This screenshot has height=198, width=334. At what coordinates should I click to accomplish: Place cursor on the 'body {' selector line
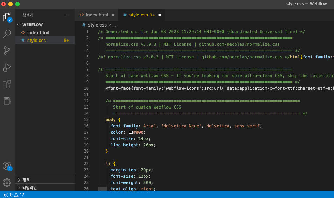(x=113, y=120)
